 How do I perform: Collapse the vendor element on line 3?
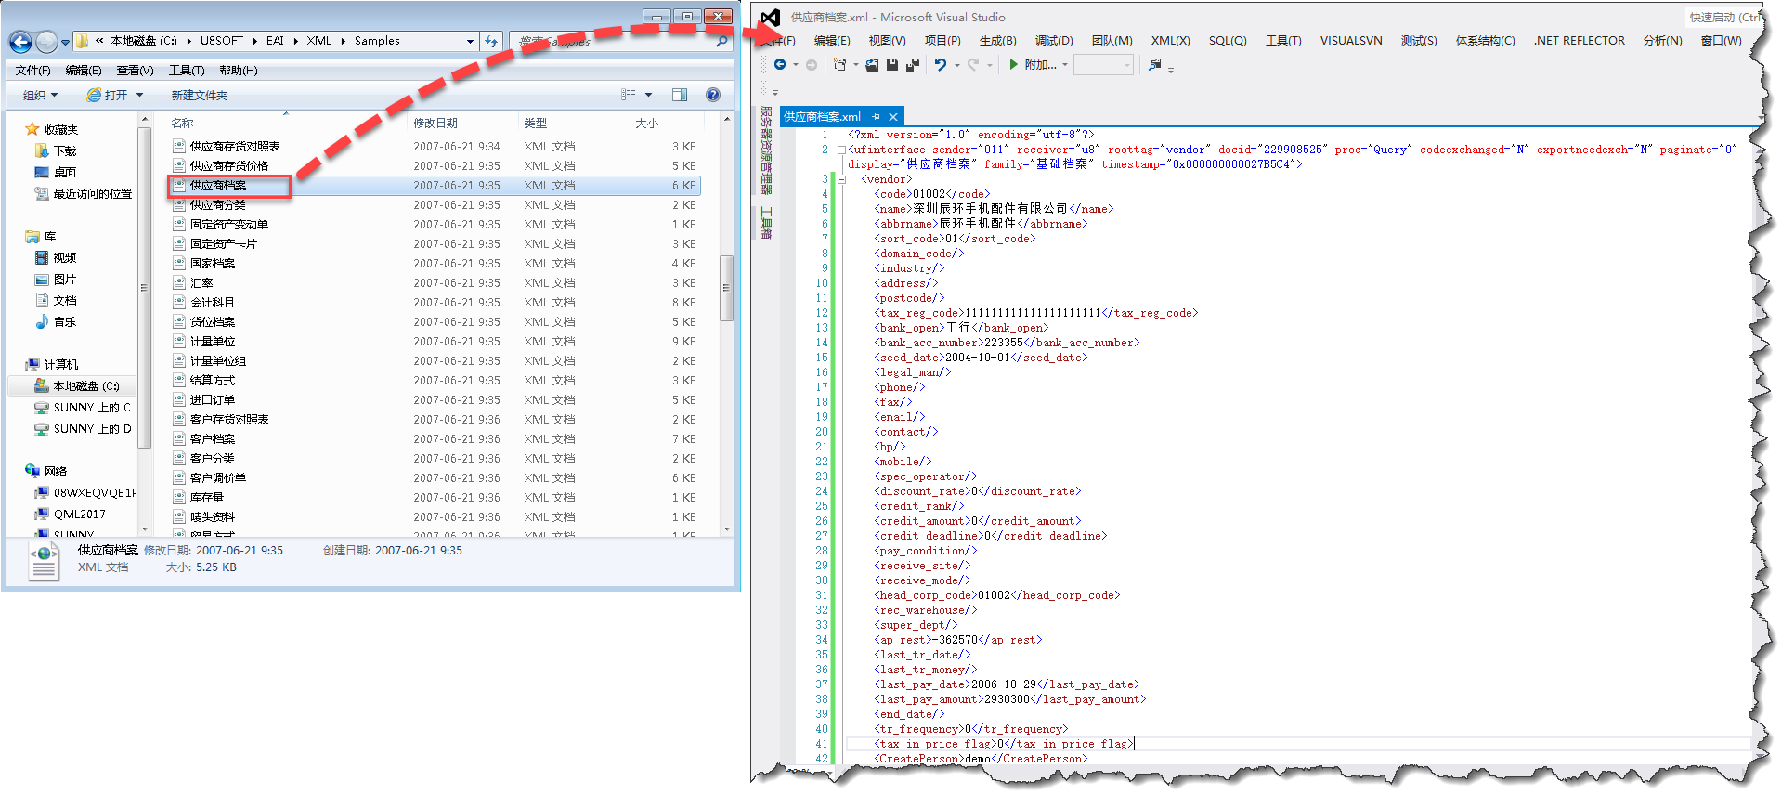pos(841,179)
